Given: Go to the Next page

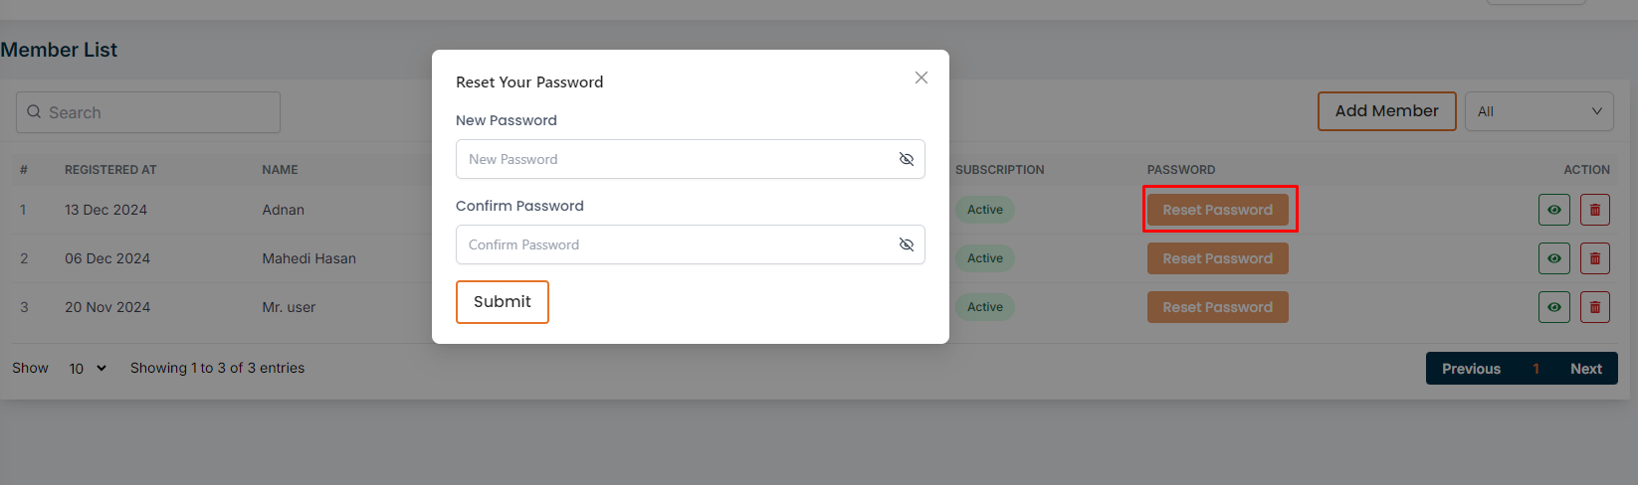Looking at the screenshot, I should click(1585, 369).
